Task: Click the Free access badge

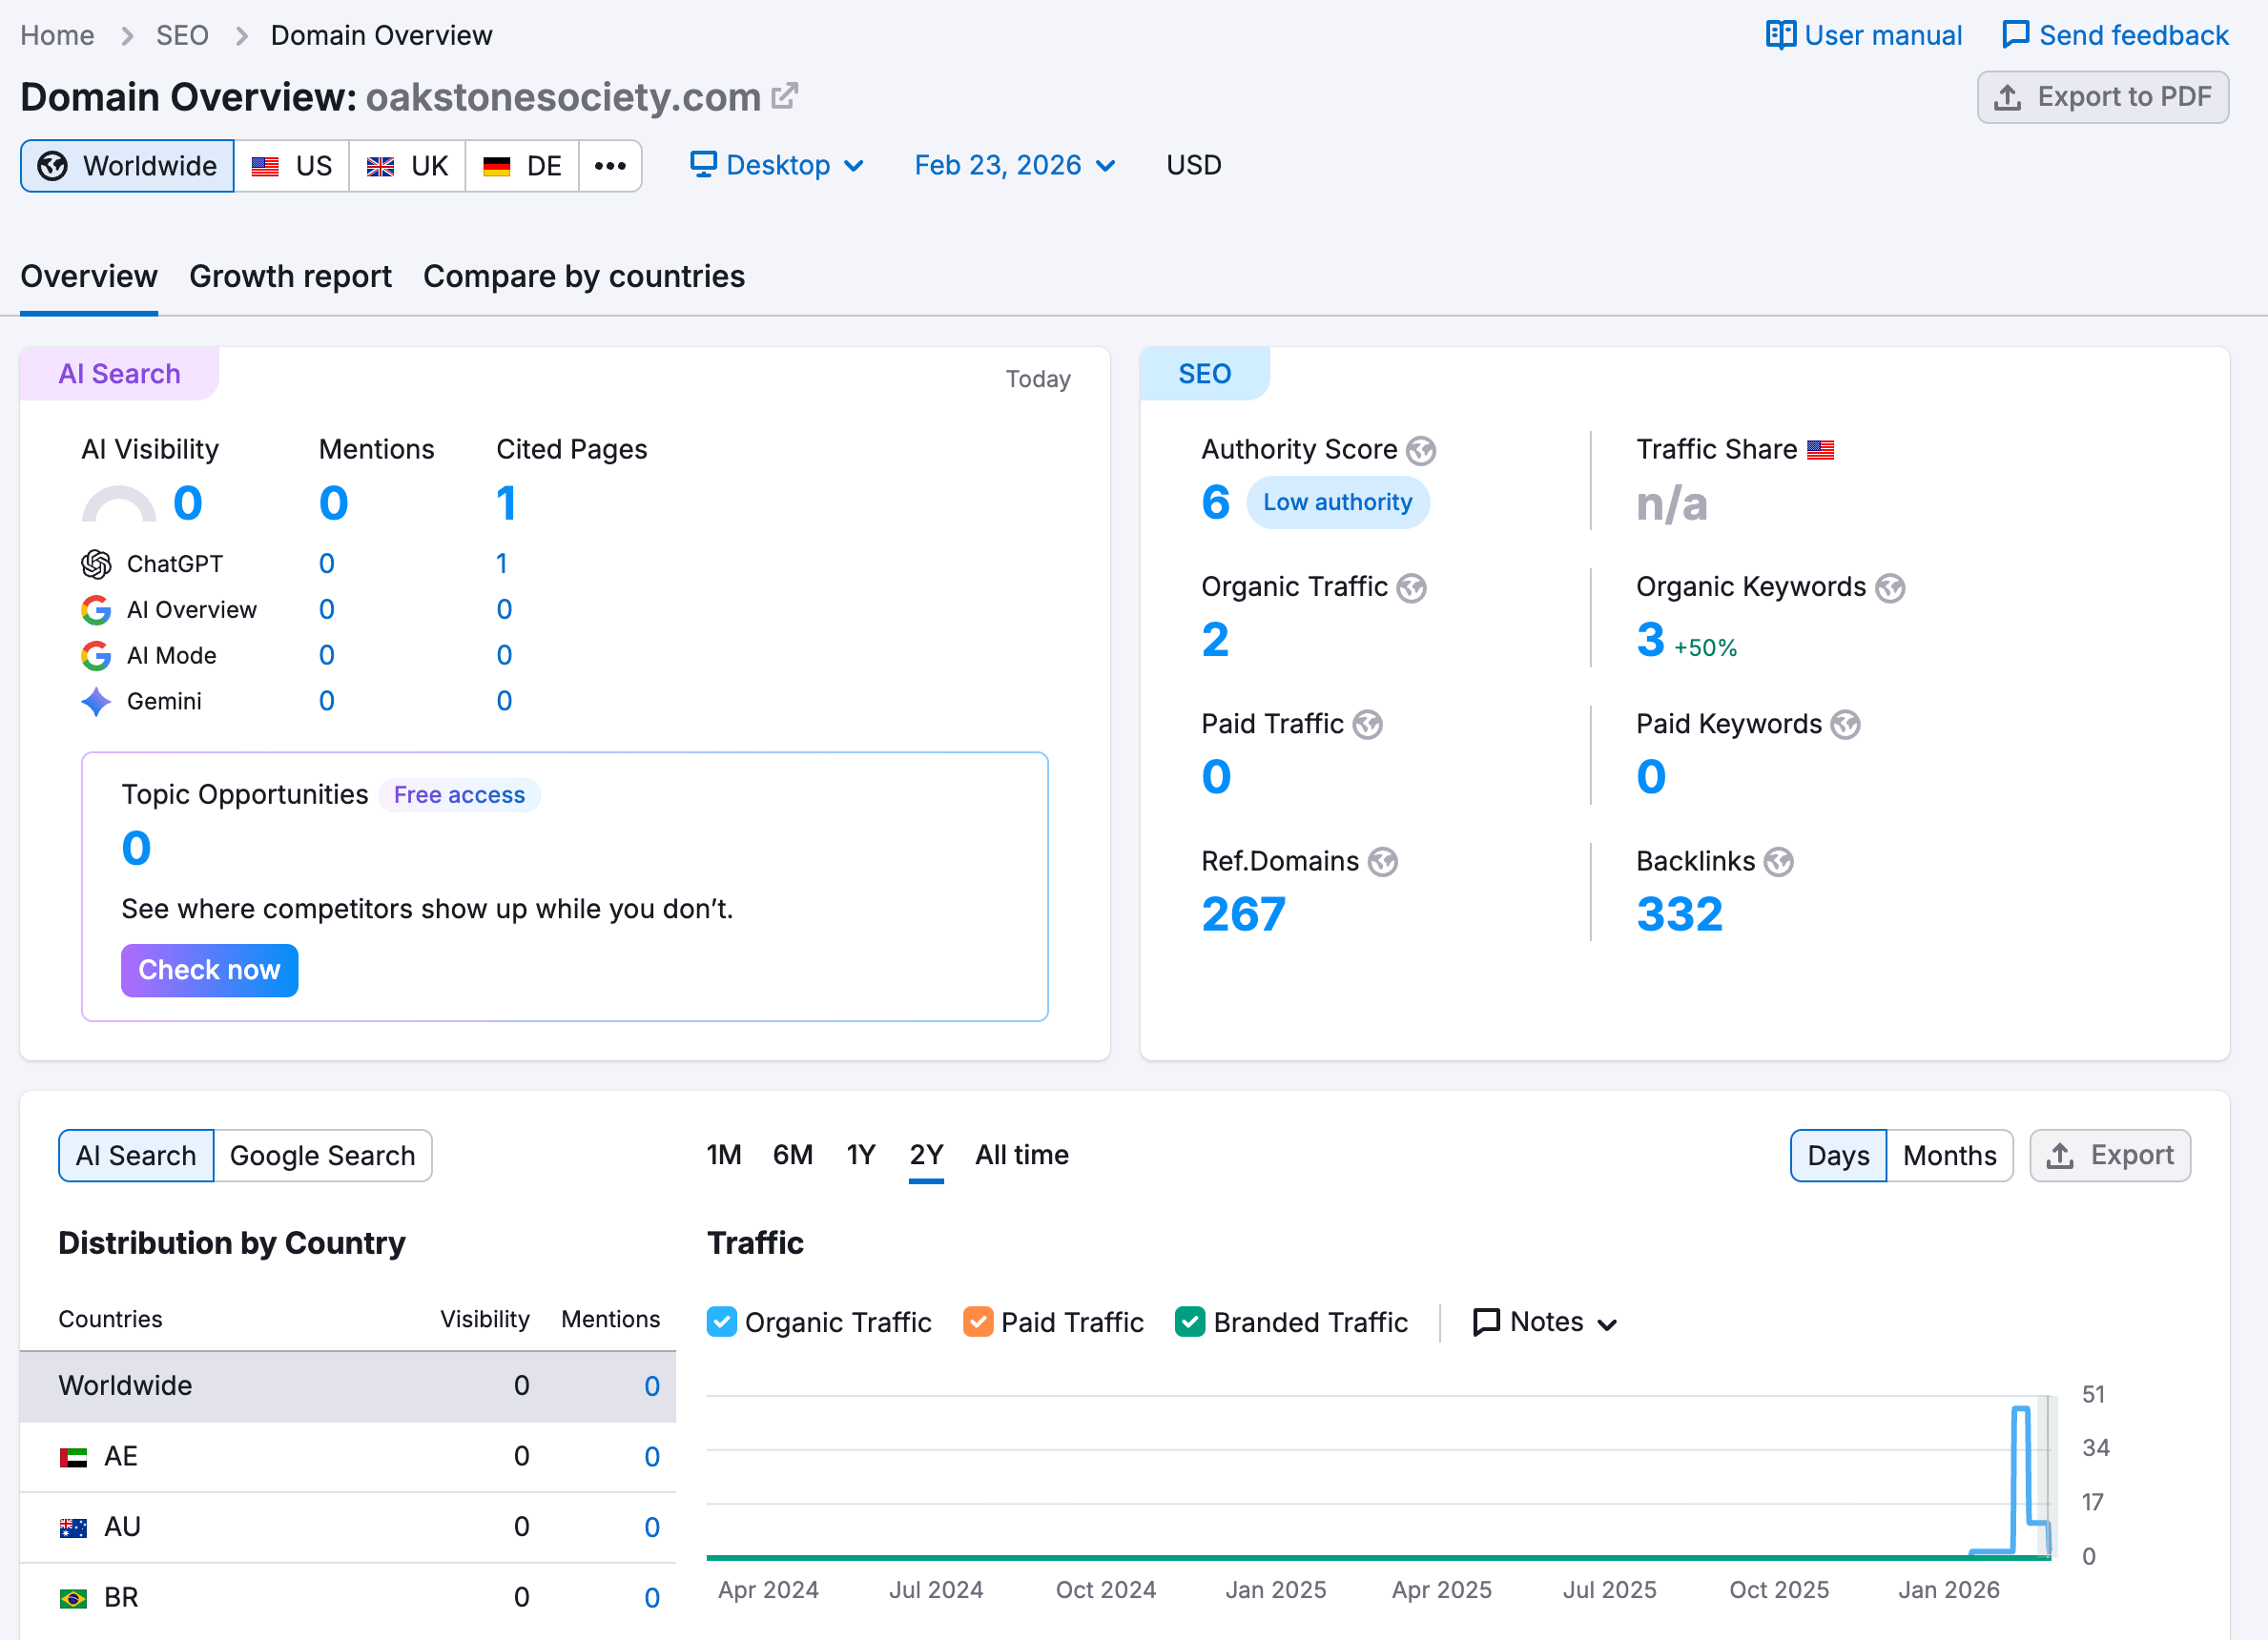Action: click(459, 795)
